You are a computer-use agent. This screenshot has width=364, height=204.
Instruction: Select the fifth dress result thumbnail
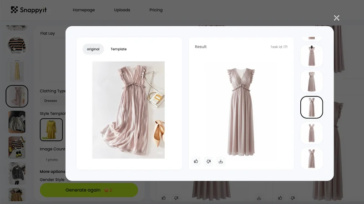point(312,133)
